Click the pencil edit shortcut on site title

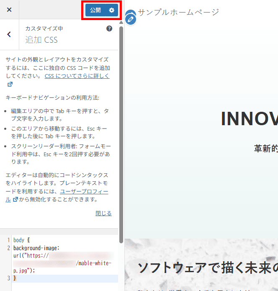tap(131, 19)
